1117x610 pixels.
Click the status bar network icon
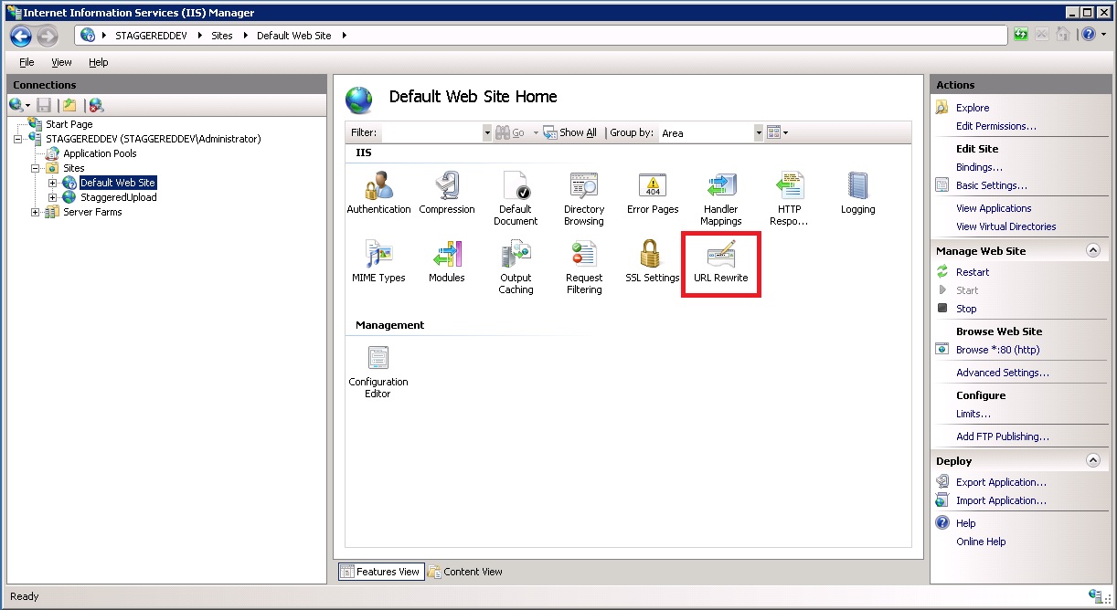pyautogui.click(x=1095, y=596)
